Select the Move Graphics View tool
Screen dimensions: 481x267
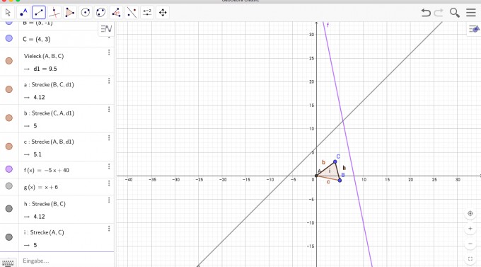pyautogui.click(x=163, y=13)
